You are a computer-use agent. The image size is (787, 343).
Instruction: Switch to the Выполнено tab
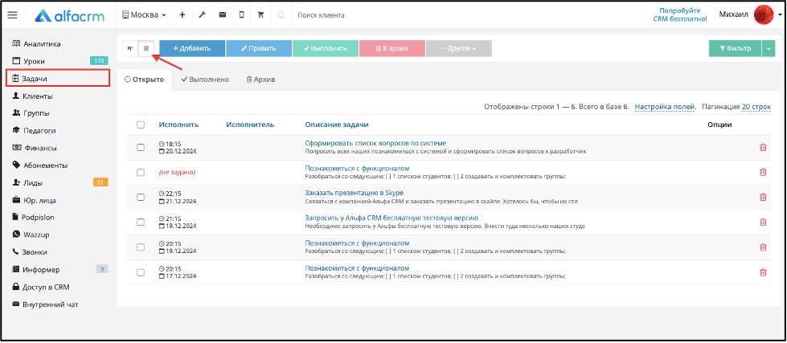click(x=205, y=80)
